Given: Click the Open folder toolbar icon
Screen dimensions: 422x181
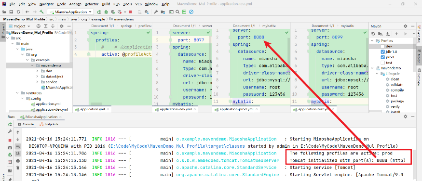Looking at the screenshot, I should click(4, 12).
